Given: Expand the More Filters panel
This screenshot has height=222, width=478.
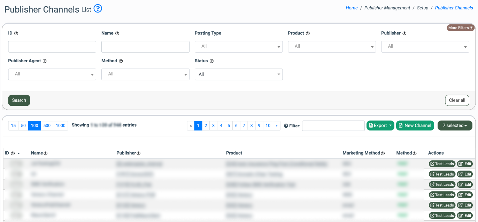Looking at the screenshot, I should (460, 28).
